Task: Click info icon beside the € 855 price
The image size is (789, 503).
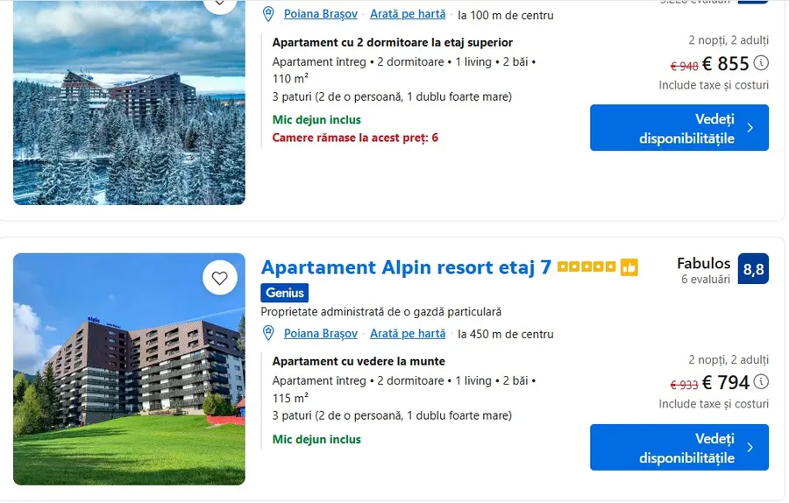Action: pos(761,63)
